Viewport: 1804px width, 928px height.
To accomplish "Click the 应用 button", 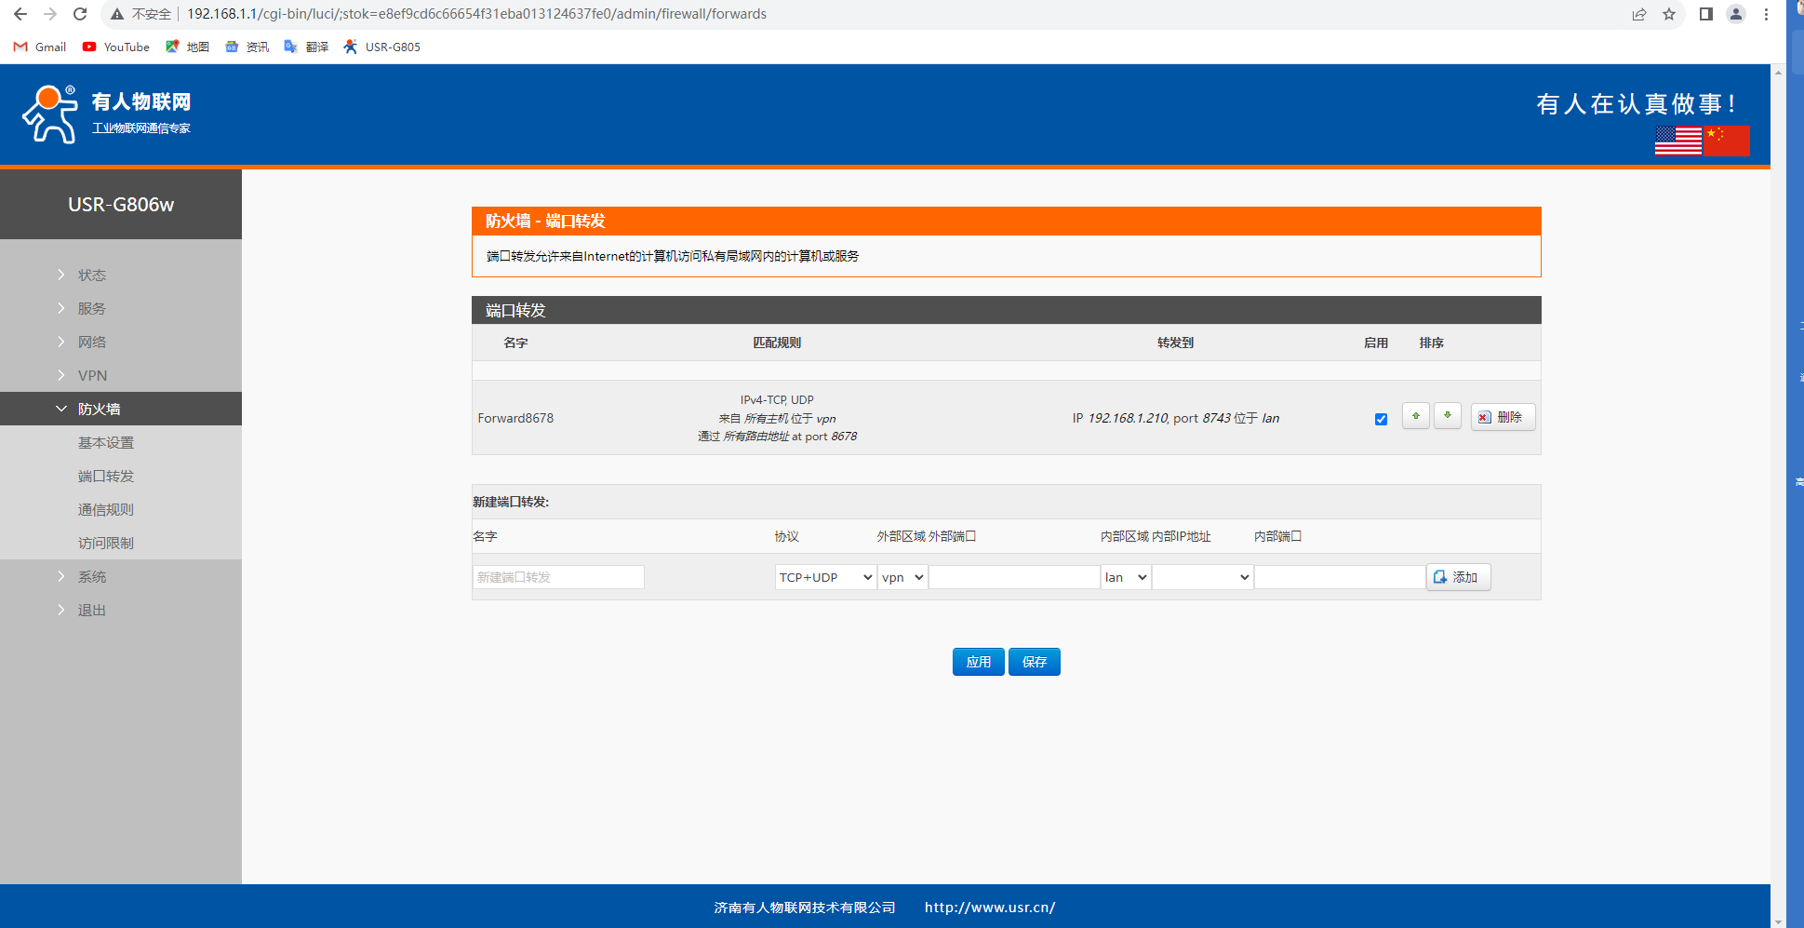I will (x=978, y=662).
